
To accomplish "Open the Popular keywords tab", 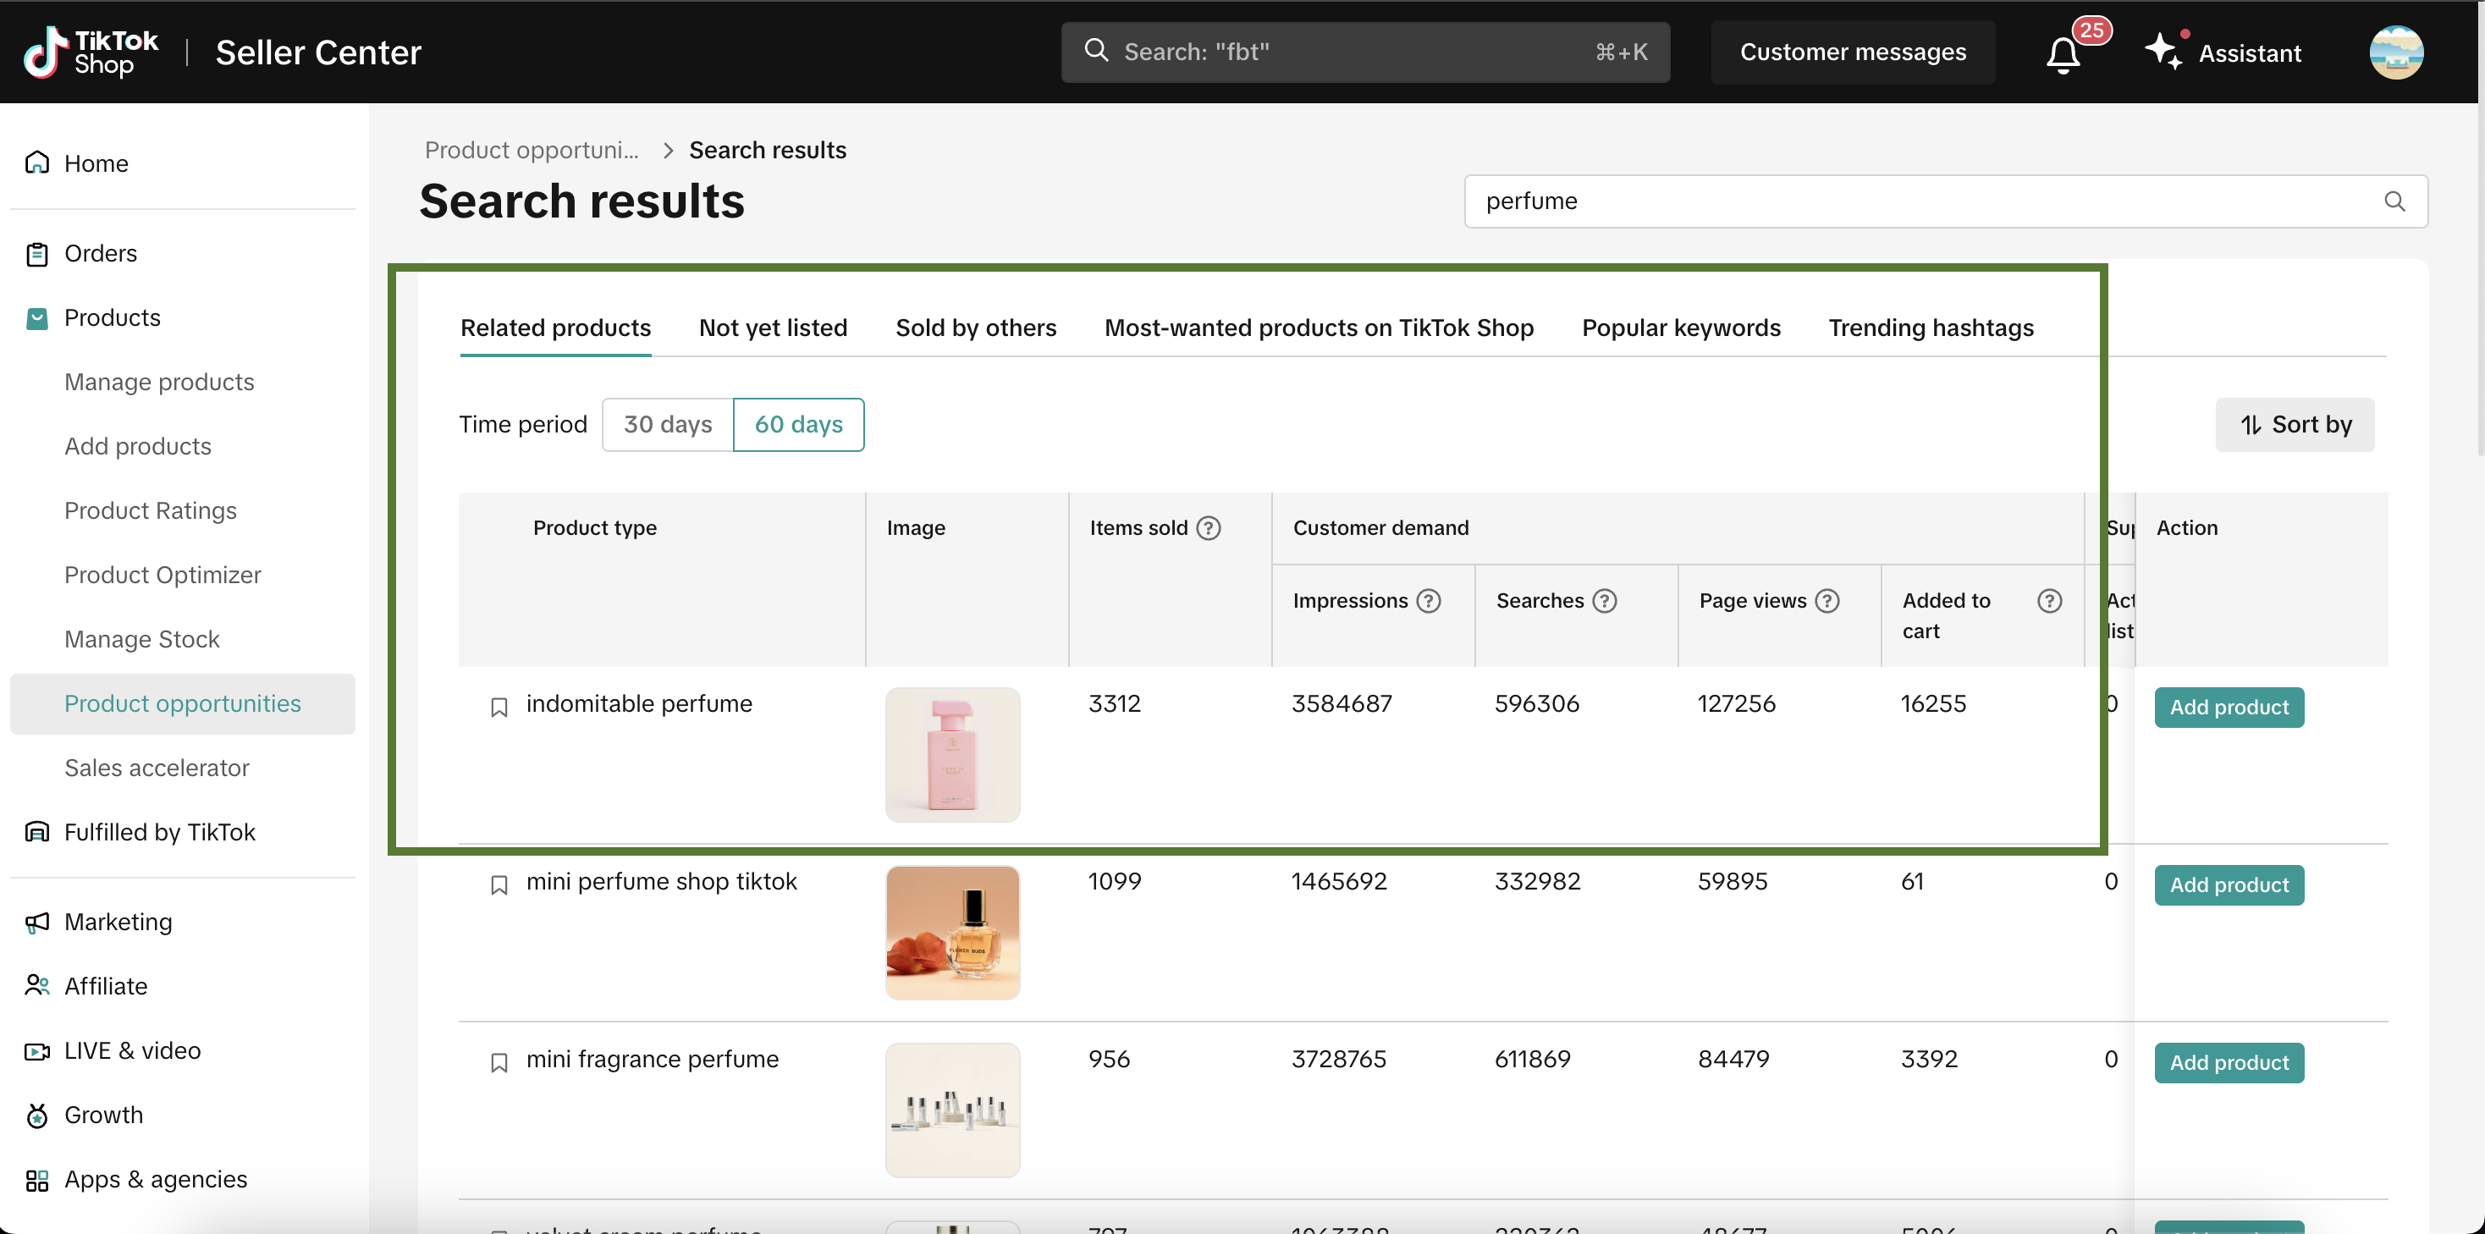I will point(1680,328).
